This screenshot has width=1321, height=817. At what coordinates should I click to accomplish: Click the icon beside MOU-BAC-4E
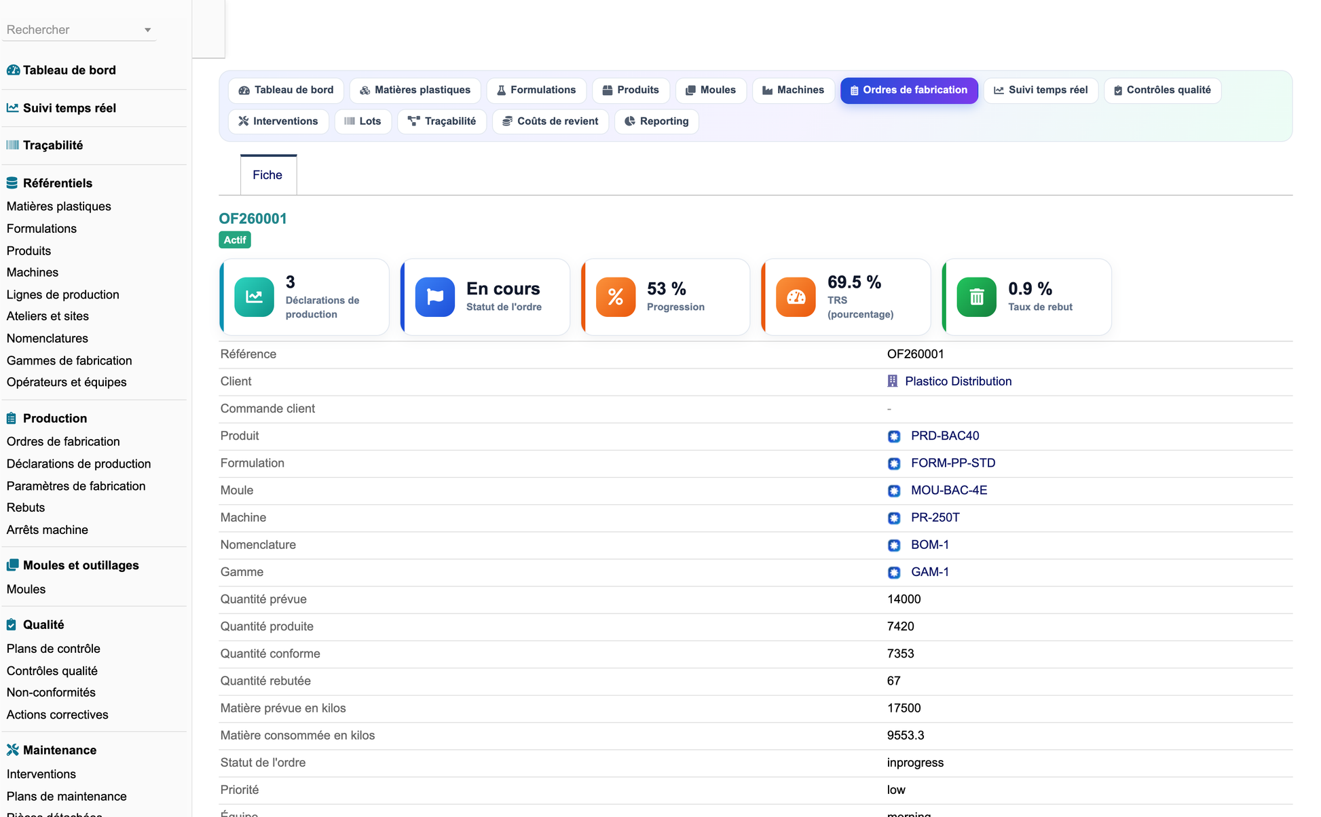[x=894, y=491]
